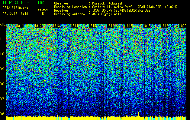Click the 1915 time marker

click(92, 26)
